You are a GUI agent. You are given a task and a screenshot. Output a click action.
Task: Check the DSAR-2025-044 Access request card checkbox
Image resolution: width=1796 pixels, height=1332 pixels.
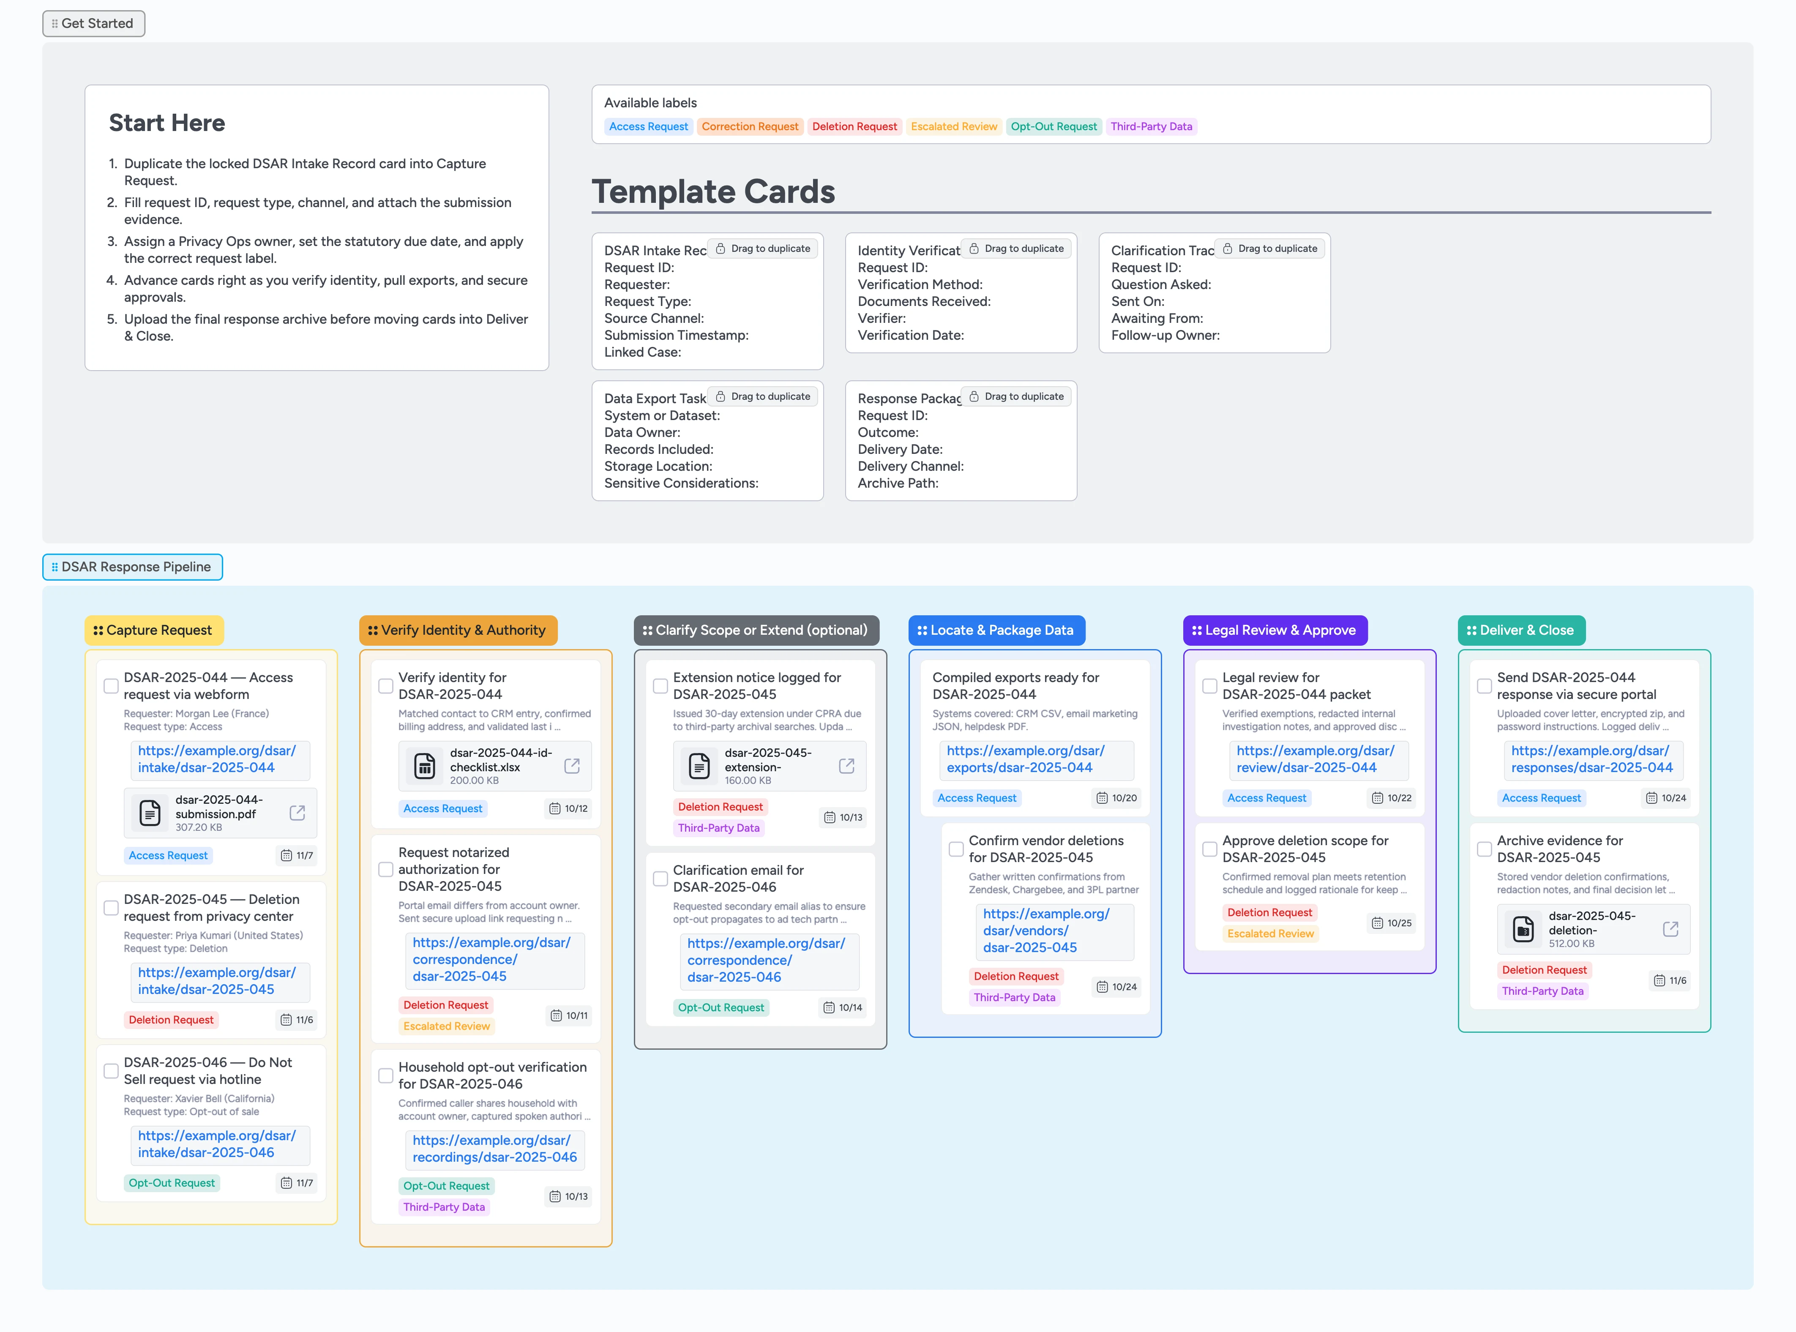[110, 685]
